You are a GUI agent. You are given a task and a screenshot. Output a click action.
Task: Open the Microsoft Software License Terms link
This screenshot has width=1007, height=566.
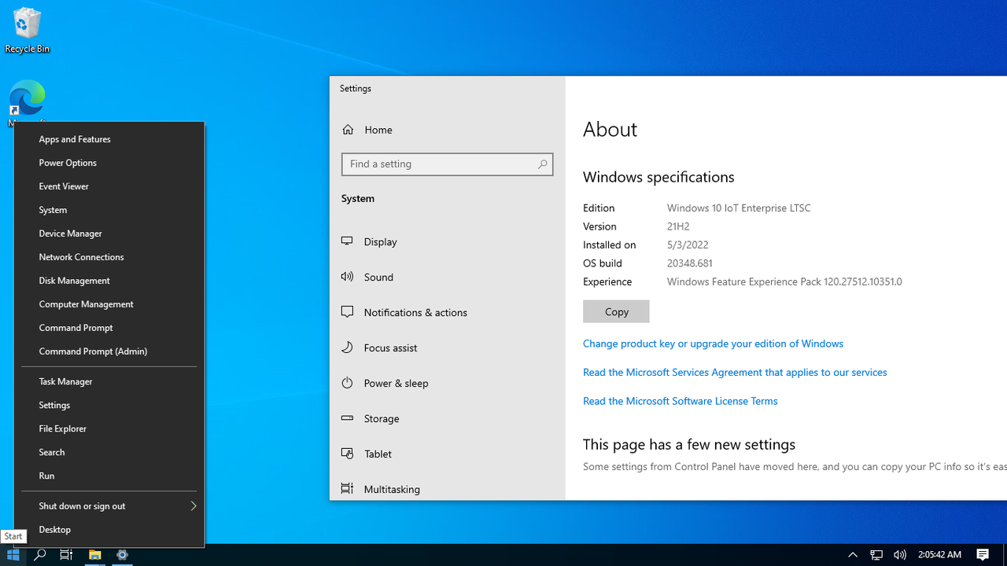tap(680, 401)
